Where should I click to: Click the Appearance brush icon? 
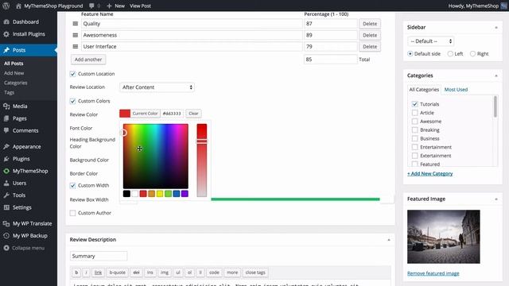point(6,146)
